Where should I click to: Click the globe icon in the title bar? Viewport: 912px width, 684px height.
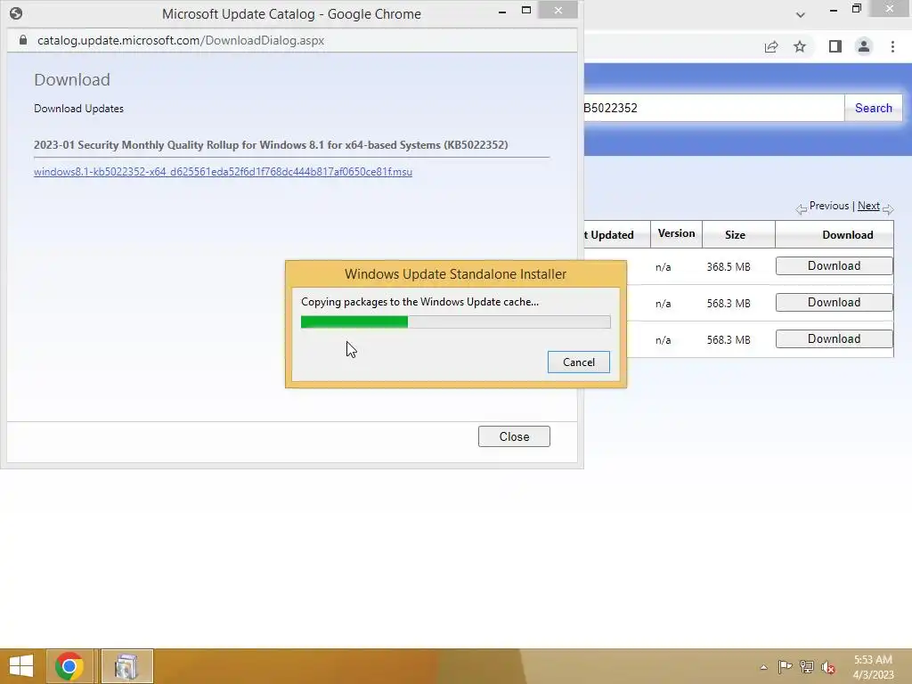(16, 13)
